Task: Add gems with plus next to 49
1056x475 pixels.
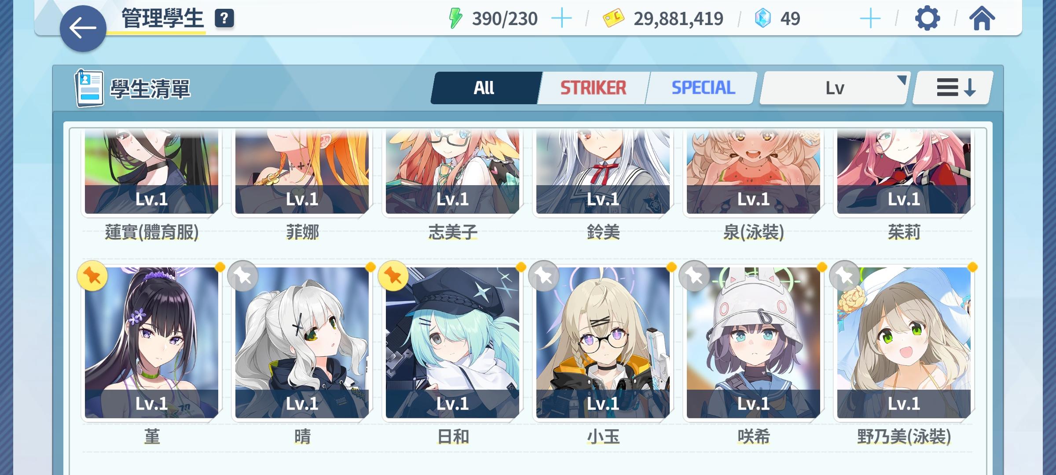Action: (870, 18)
